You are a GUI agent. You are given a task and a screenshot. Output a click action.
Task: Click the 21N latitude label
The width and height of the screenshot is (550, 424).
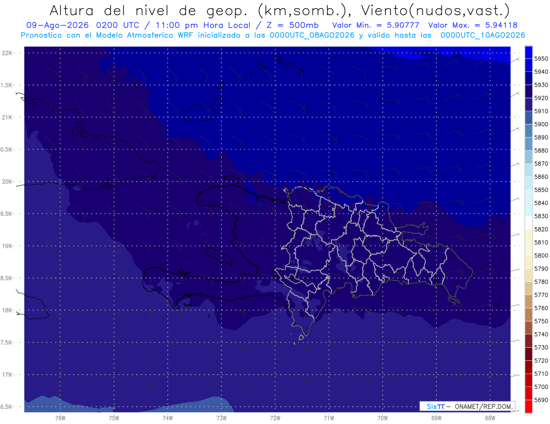(7, 117)
